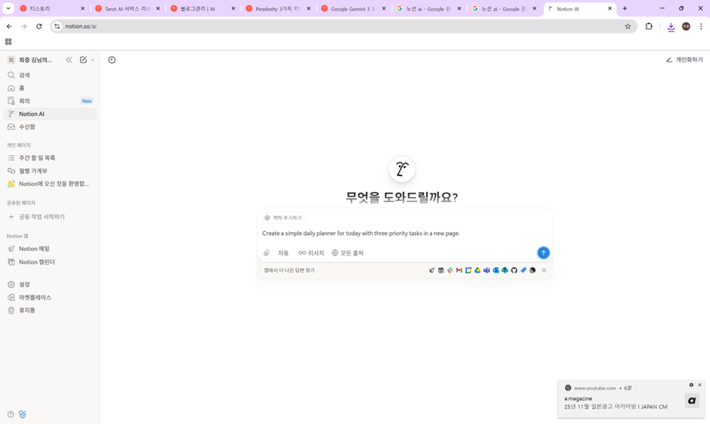Screen dimensions: 710x424
Task: Connect the Slack icon in integrations row
Action: click(449, 271)
